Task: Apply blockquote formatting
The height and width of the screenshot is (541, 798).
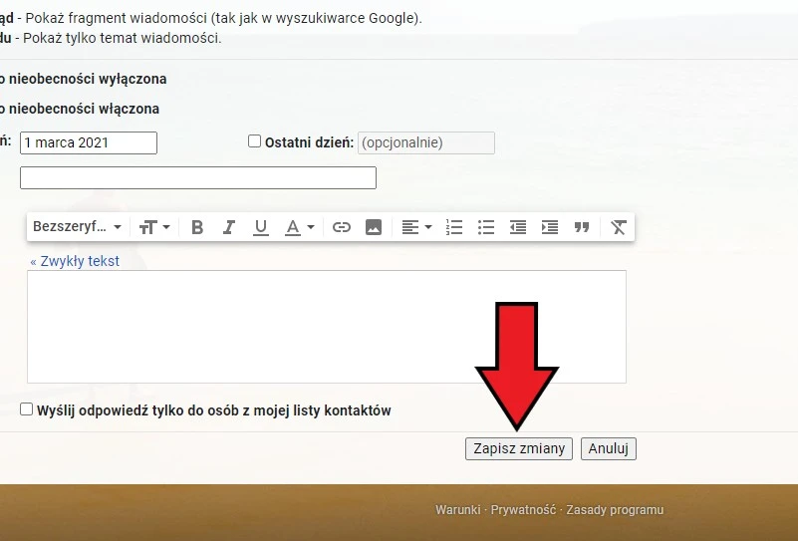Action: pyautogui.click(x=582, y=227)
